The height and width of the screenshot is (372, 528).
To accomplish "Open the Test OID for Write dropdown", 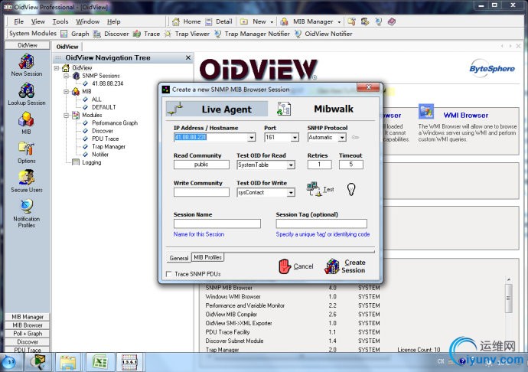I will tap(291, 192).
